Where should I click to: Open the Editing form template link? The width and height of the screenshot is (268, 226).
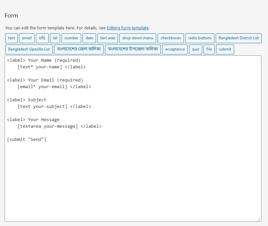point(128,28)
